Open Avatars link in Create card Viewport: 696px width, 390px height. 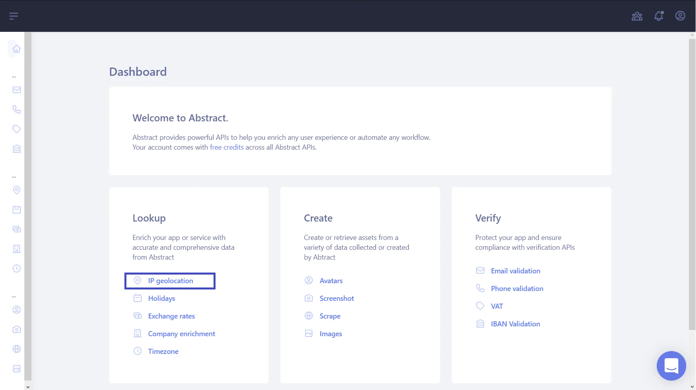tap(331, 281)
